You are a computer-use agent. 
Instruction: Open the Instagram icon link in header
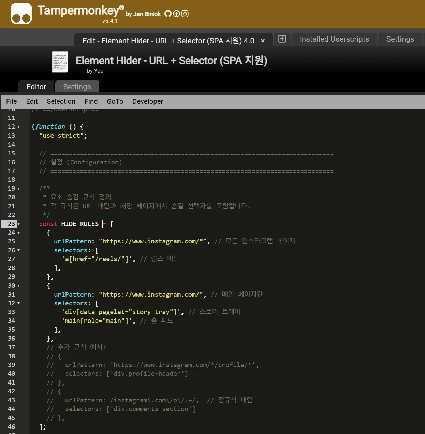point(185,14)
